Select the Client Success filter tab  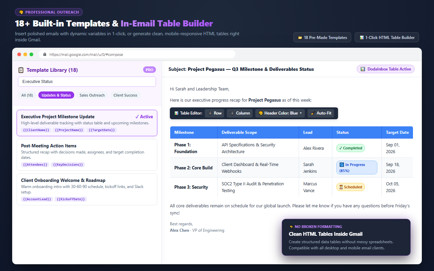pos(125,95)
